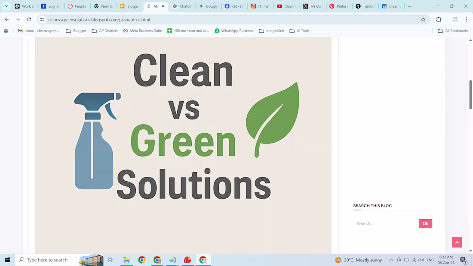473x266 pixels.
Task: Open the apps grid in bookmarks bar
Action: [x=6, y=31]
